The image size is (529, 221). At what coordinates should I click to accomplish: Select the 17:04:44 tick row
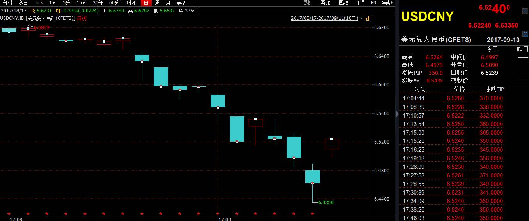(453, 98)
